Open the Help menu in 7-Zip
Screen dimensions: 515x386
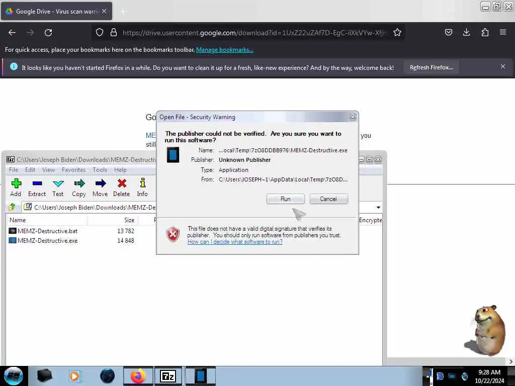120,170
